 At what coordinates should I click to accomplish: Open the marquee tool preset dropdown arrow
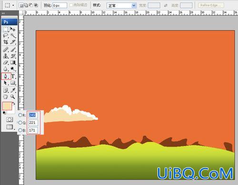coord(13,5)
